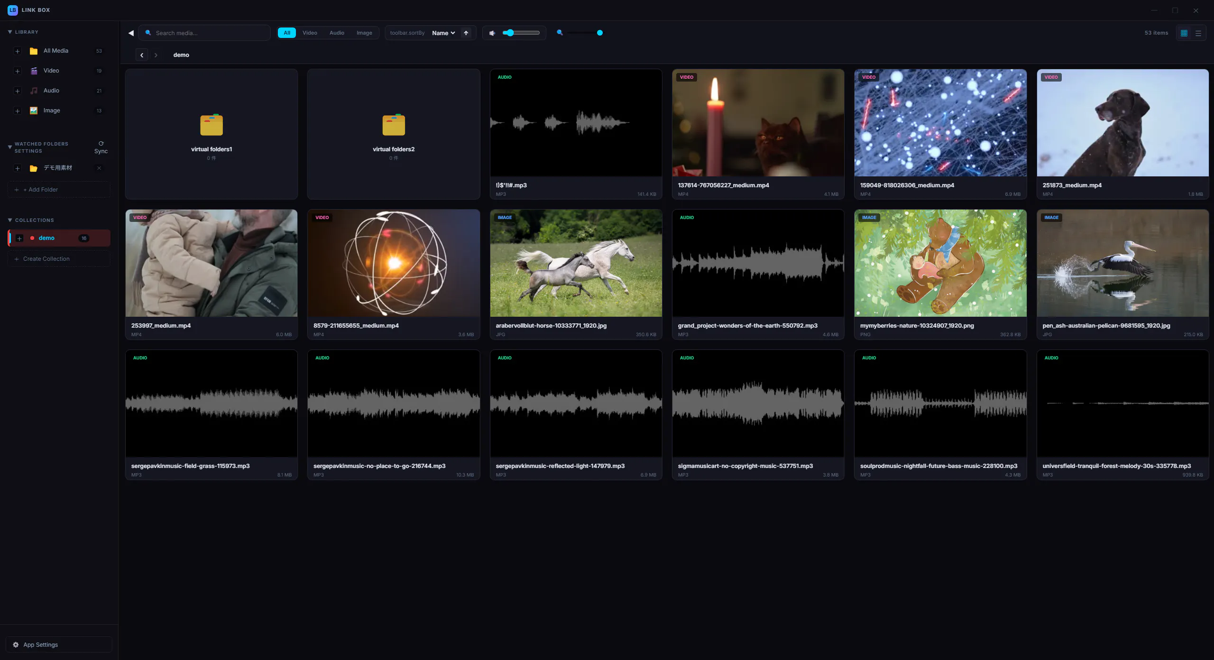Select the Video filter tab
This screenshot has height=660, width=1214.
[310, 33]
